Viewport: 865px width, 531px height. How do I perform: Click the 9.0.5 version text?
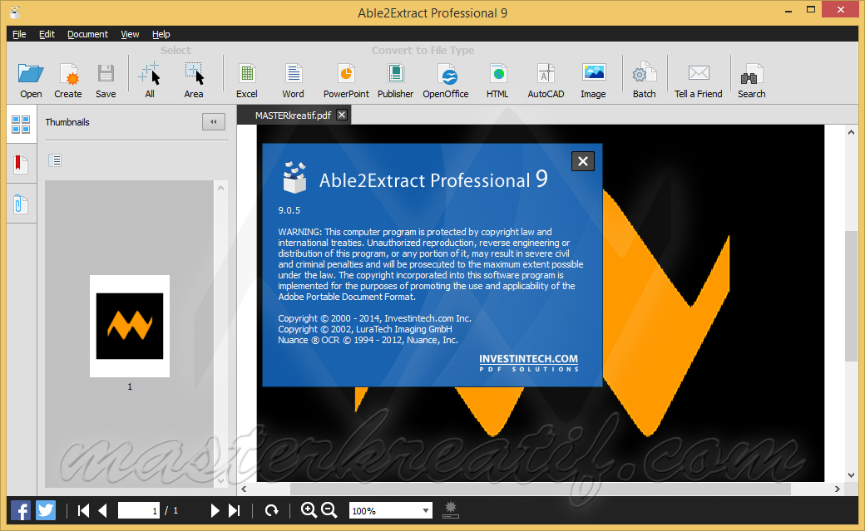pos(289,210)
